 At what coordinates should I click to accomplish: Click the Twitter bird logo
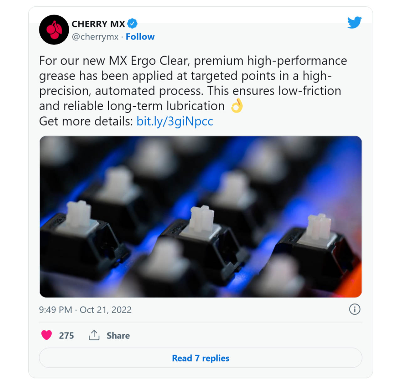(x=354, y=23)
